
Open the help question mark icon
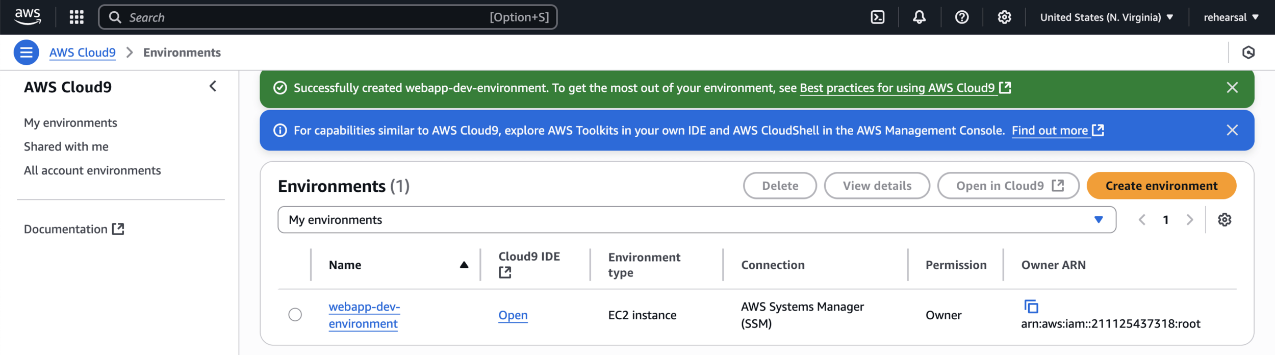961,17
